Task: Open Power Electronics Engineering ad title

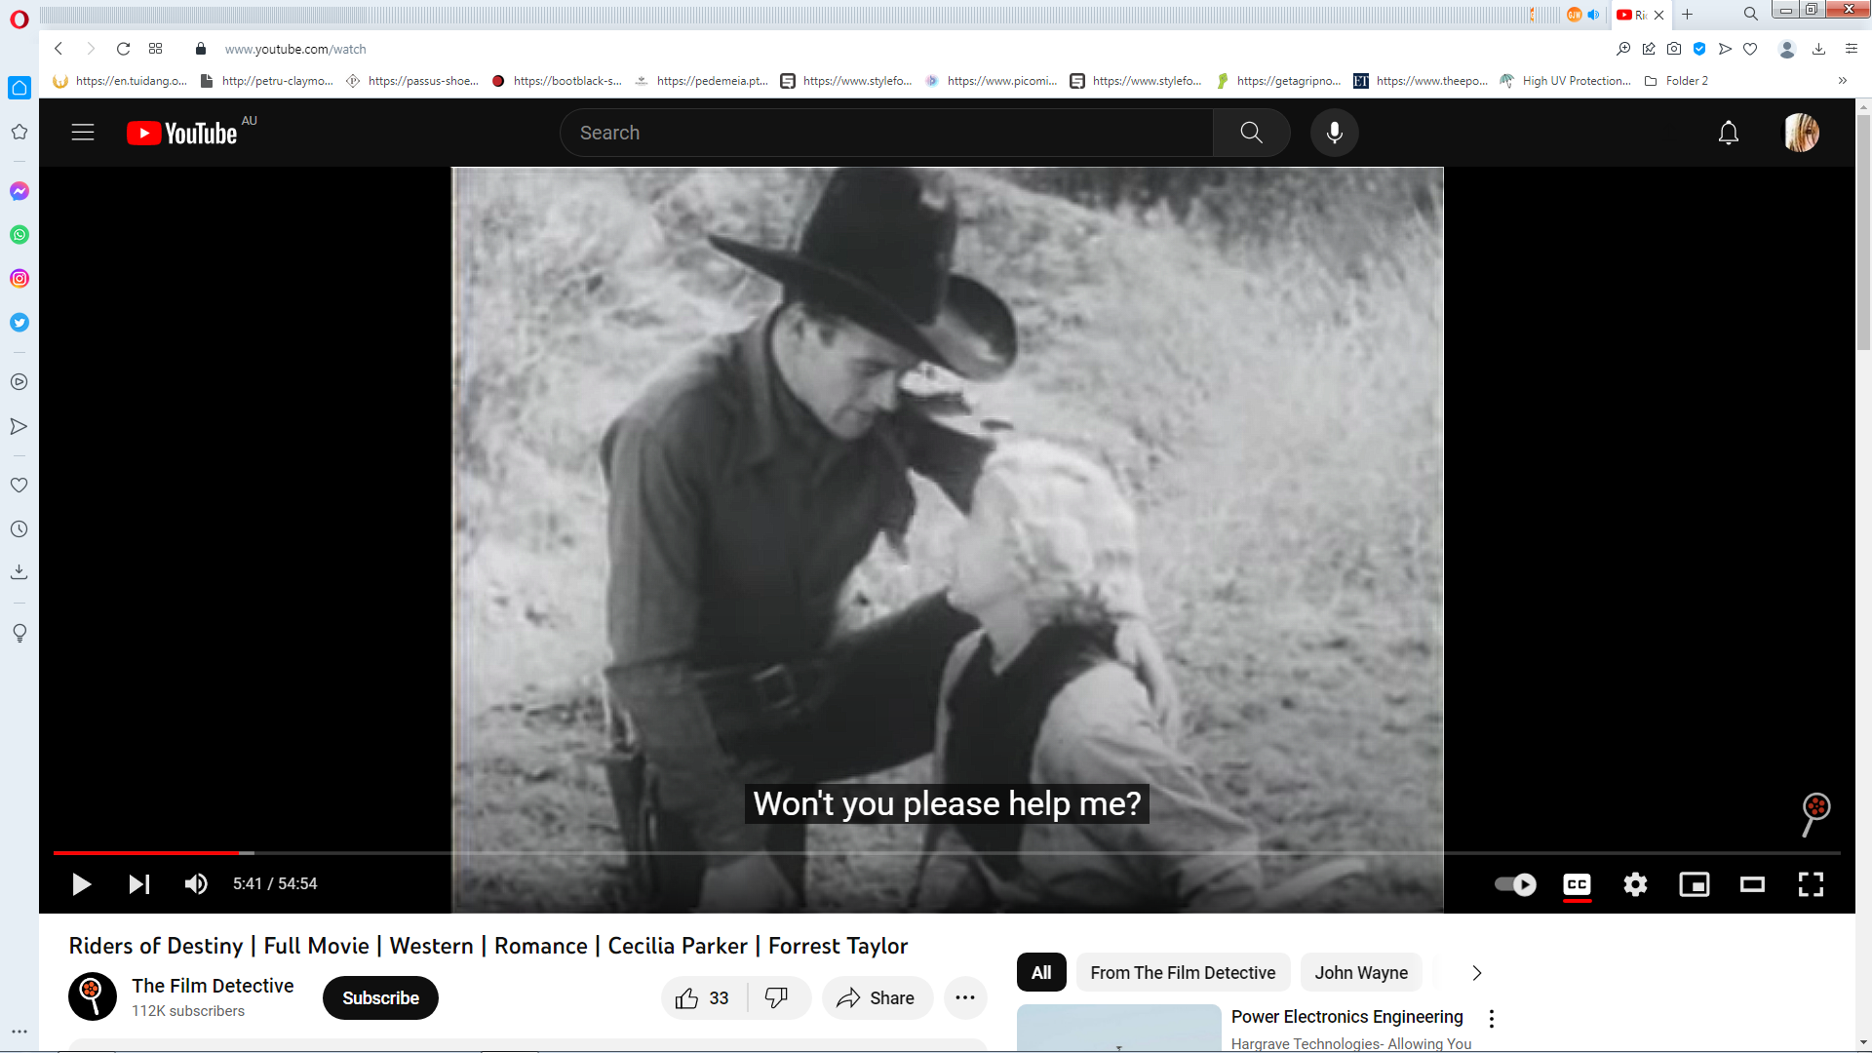Action: pyautogui.click(x=1346, y=1017)
